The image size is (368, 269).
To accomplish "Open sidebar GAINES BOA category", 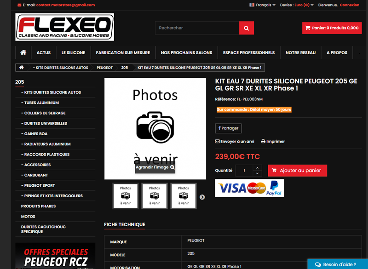I will (x=34, y=134).
